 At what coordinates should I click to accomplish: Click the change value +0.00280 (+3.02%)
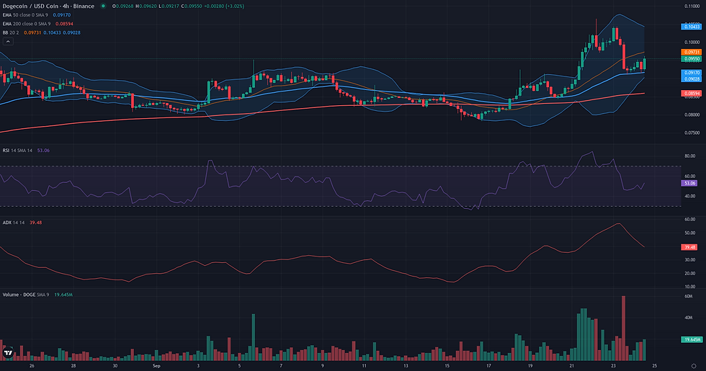point(224,6)
